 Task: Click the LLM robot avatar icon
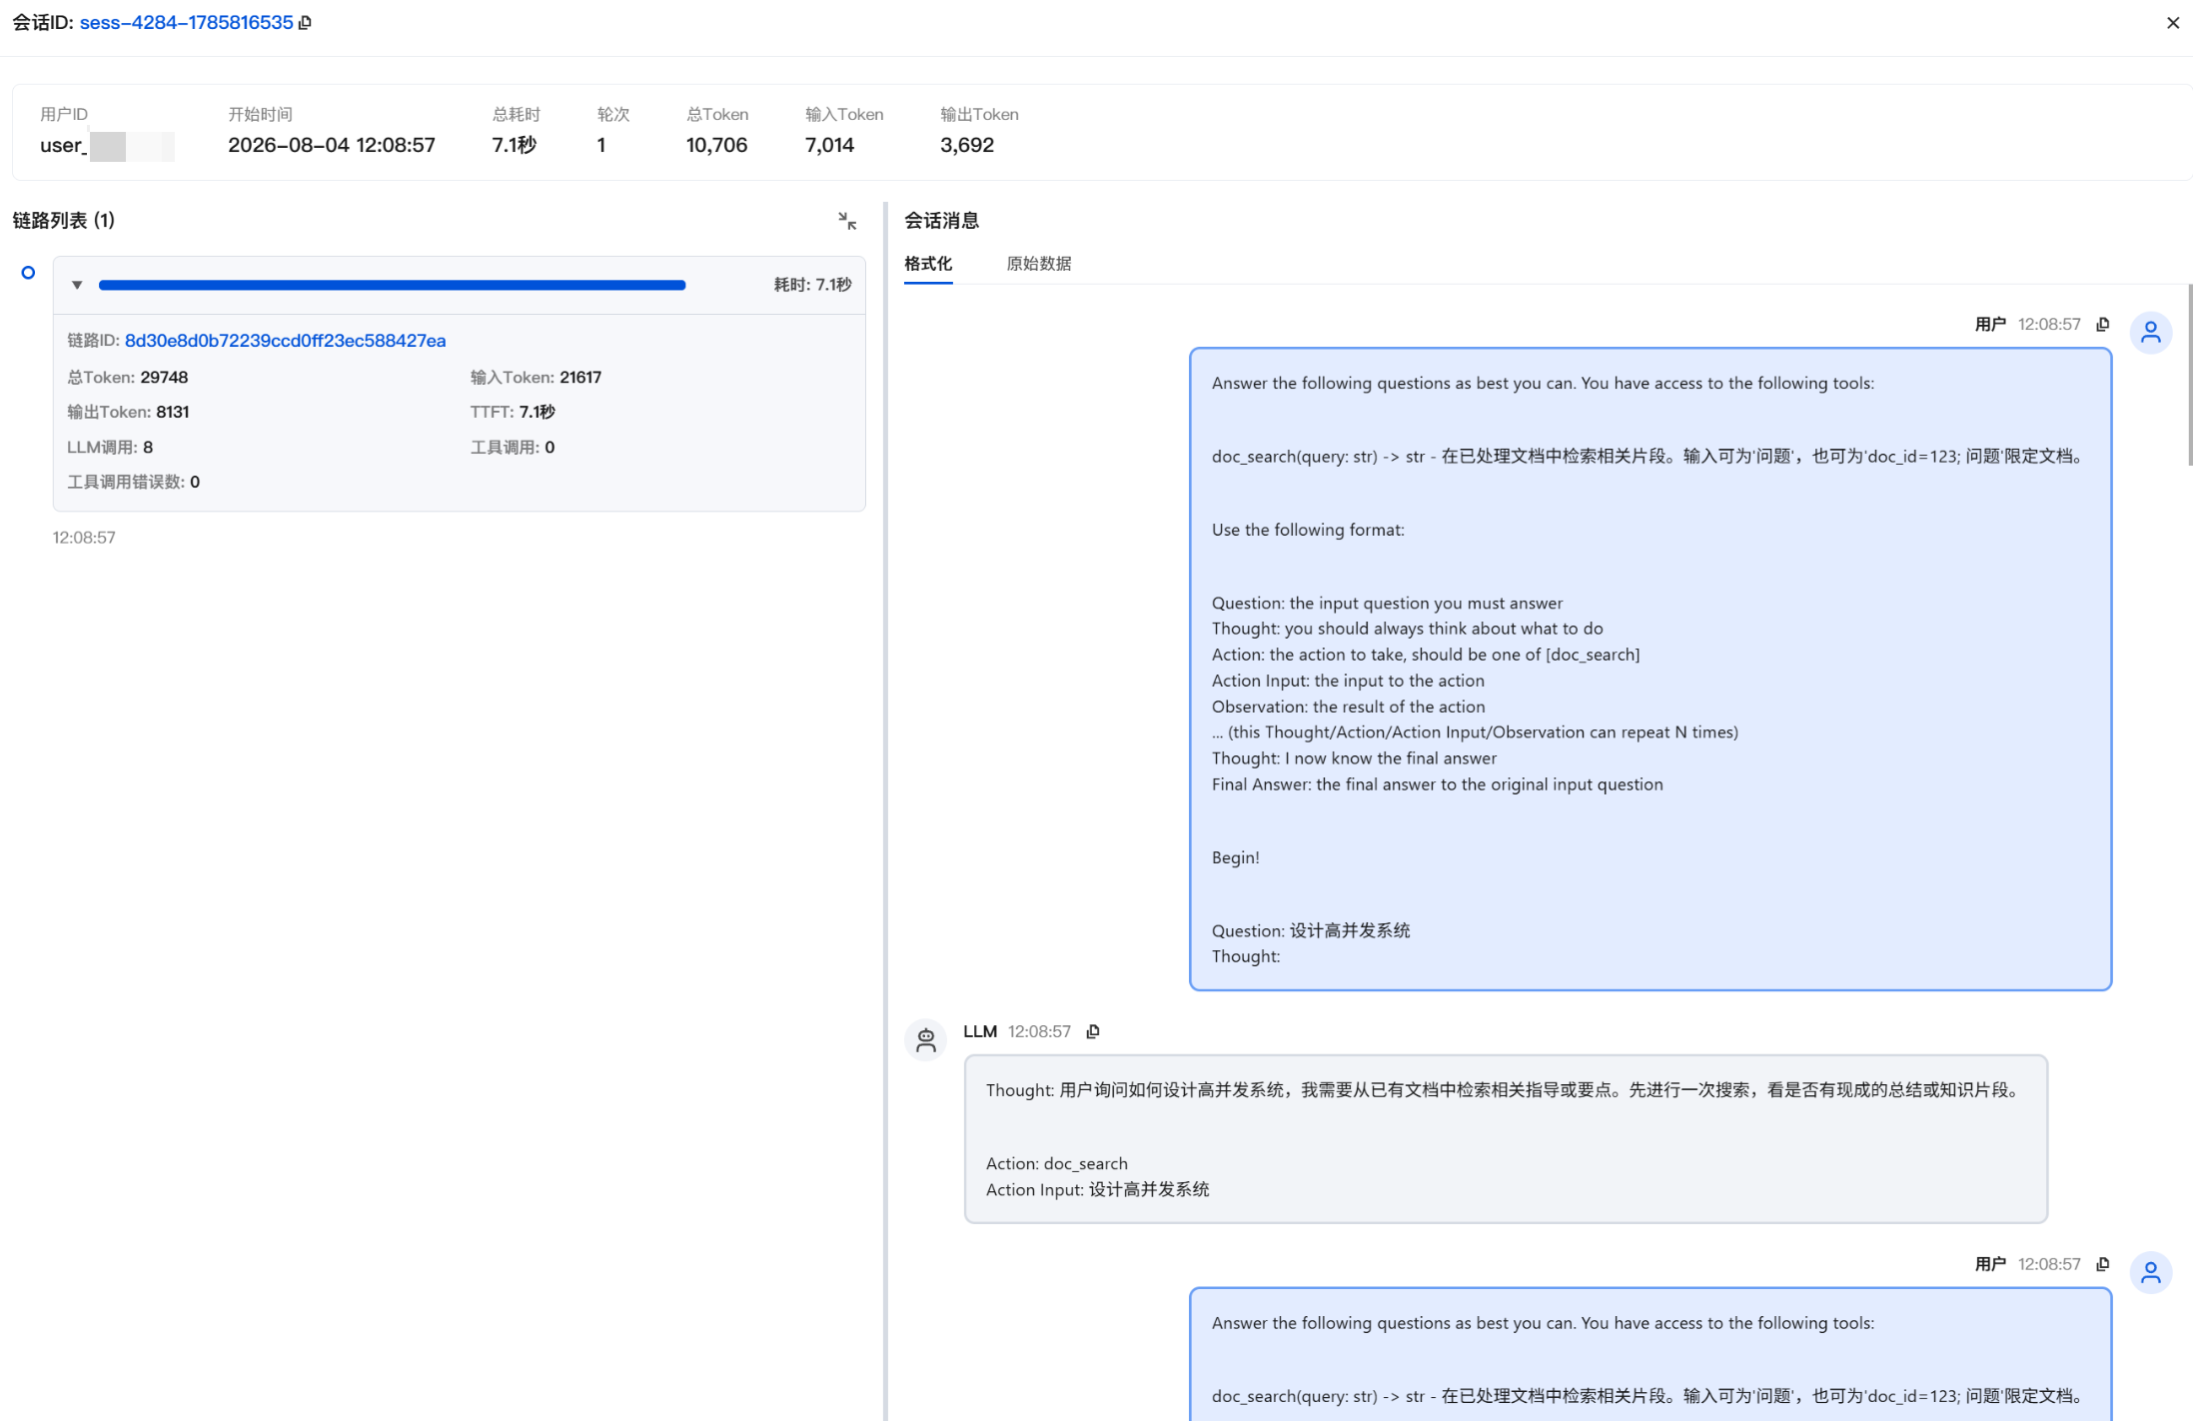click(925, 1040)
